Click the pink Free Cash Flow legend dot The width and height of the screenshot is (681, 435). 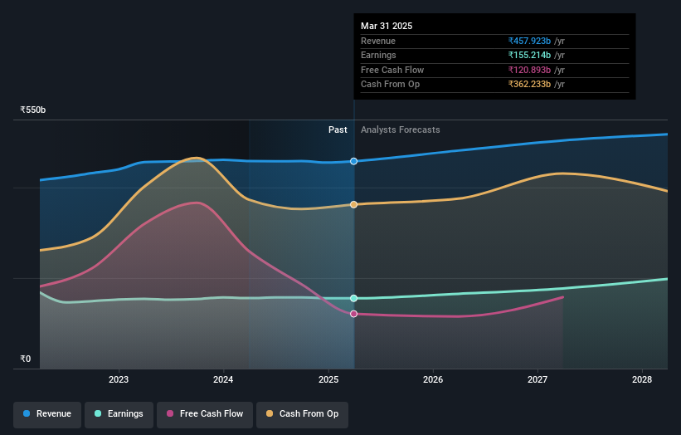(170, 413)
